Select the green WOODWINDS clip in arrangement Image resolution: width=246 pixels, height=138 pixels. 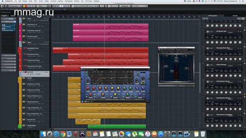pyautogui.click(x=117, y=127)
